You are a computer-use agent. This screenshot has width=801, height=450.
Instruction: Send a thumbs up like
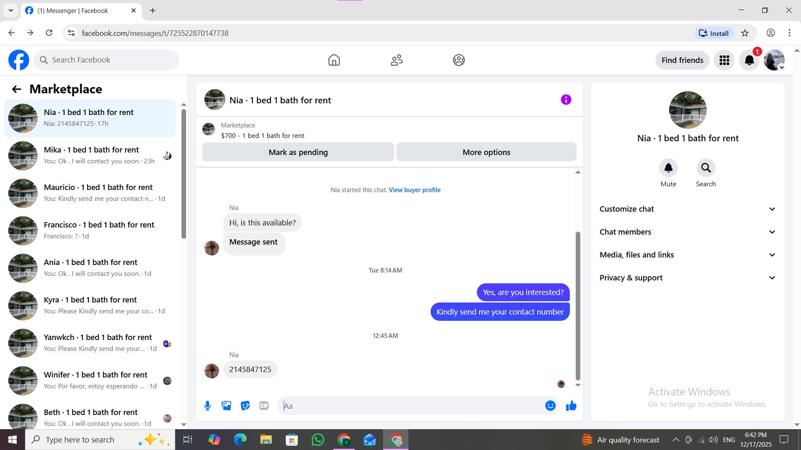coord(571,405)
